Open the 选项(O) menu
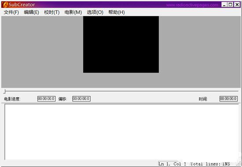This screenshot has width=242, height=167. [95, 12]
